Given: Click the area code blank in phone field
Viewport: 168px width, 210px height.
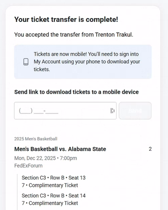Looking at the screenshot, I should pos(26,111).
